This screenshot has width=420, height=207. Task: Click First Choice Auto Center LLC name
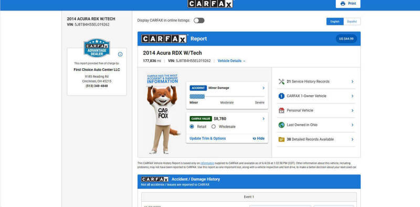tap(97, 70)
